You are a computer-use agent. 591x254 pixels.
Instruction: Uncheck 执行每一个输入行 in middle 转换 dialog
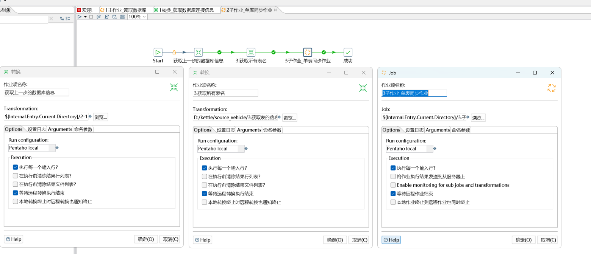205,168
